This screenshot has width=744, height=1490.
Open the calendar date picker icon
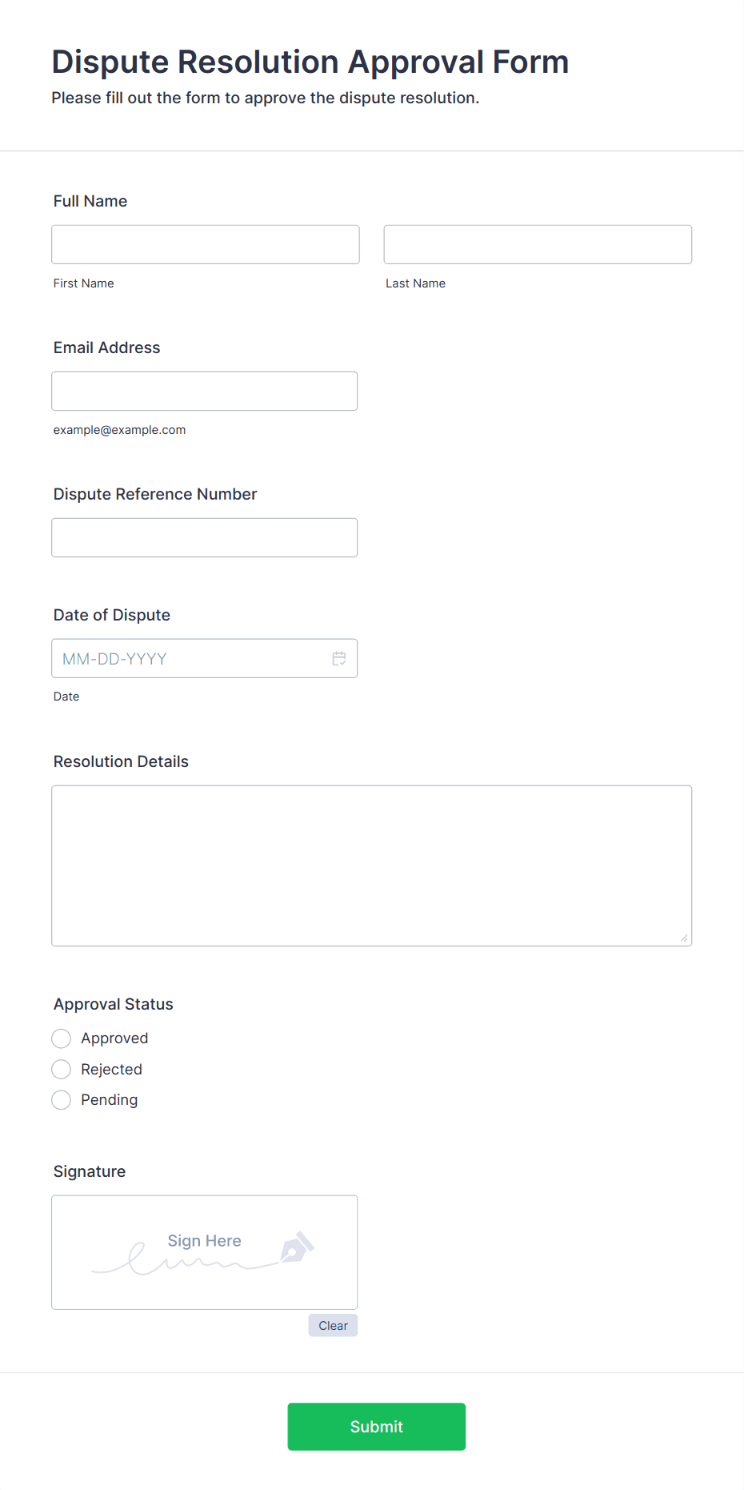339,658
